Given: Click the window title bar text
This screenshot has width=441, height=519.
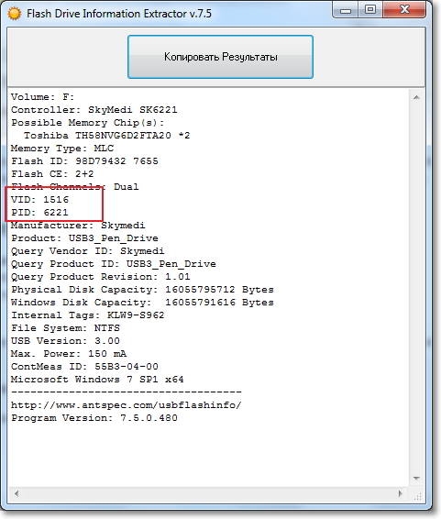Looking at the screenshot, I should [119, 14].
